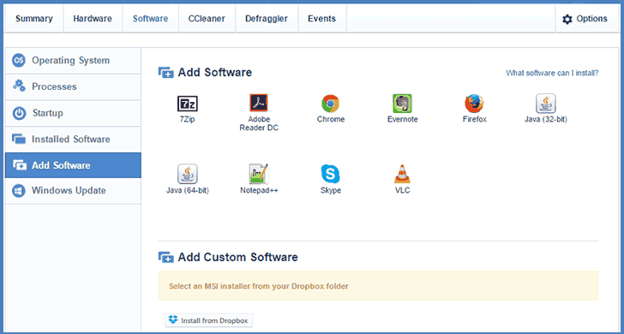This screenshot has width=624, height=334.
Task: Click the Options gear icon
Action: (x=567, y=19)
